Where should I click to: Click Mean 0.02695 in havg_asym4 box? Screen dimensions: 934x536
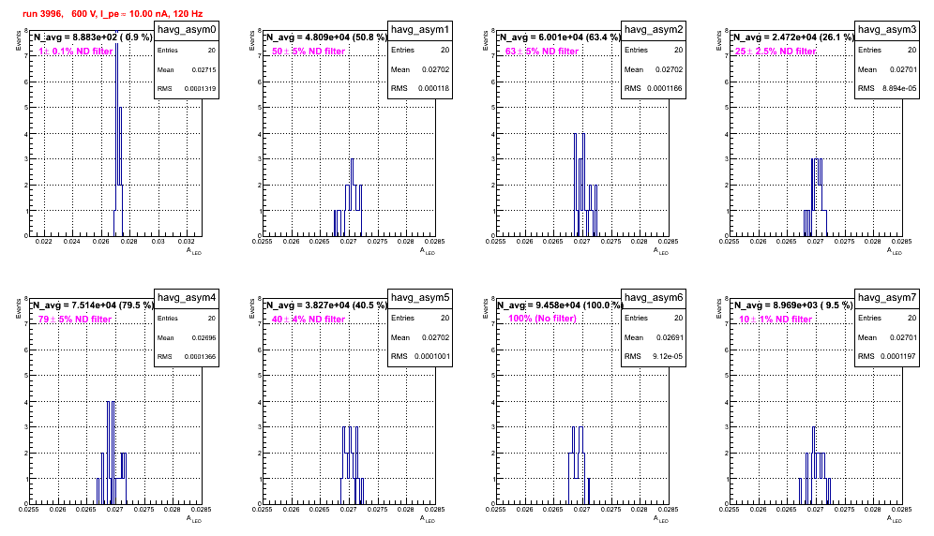(187, 337)
